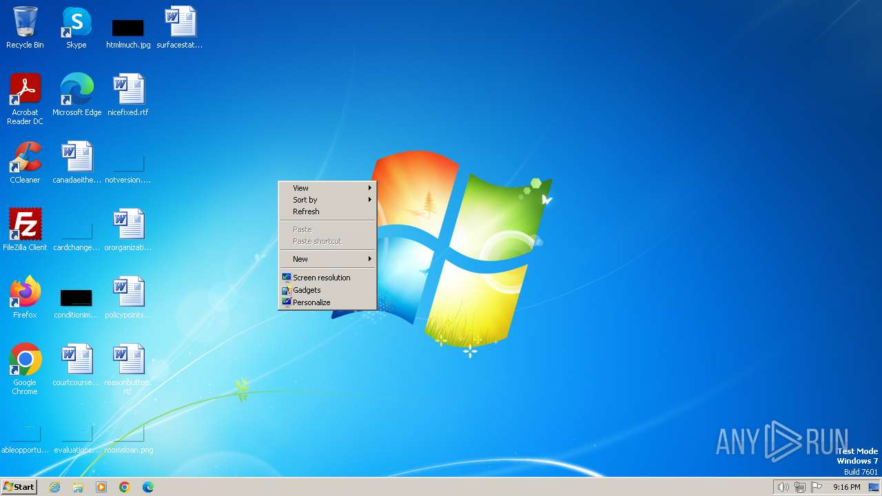Select the notversion file icon
This screenshot has height=496, width=882.
pyautogui.click(x=128, y=169)
